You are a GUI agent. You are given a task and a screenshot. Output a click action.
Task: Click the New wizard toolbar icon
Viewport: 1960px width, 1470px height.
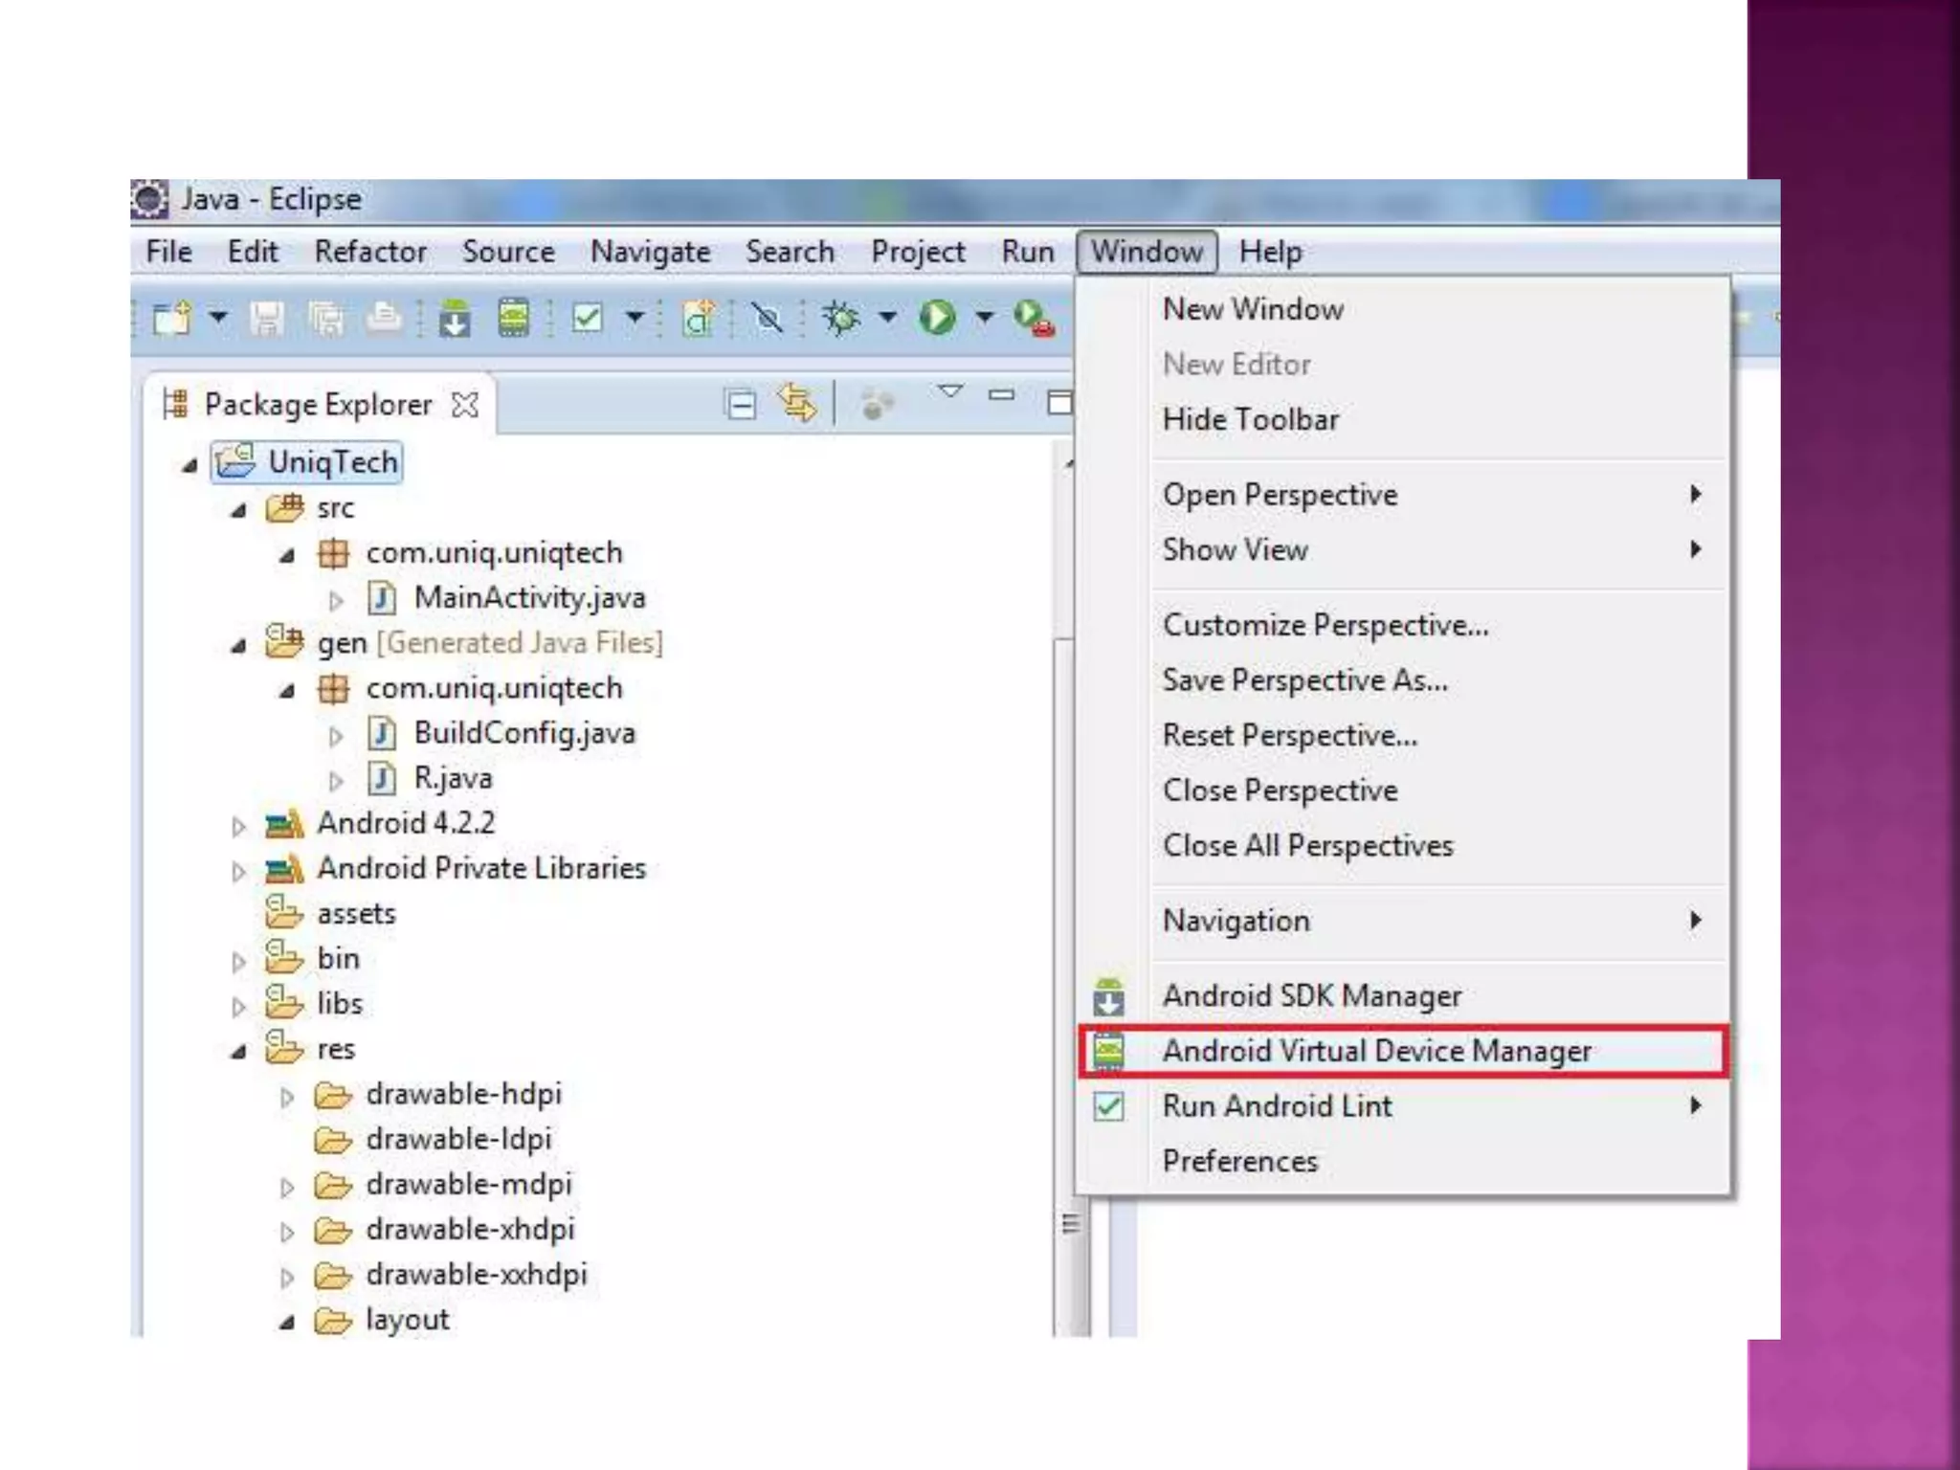coord(173,319)
